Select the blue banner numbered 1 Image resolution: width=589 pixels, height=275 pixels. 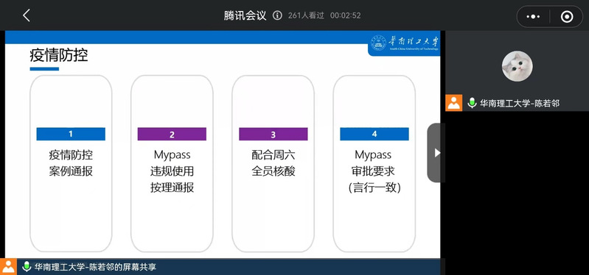coord(71,134)
